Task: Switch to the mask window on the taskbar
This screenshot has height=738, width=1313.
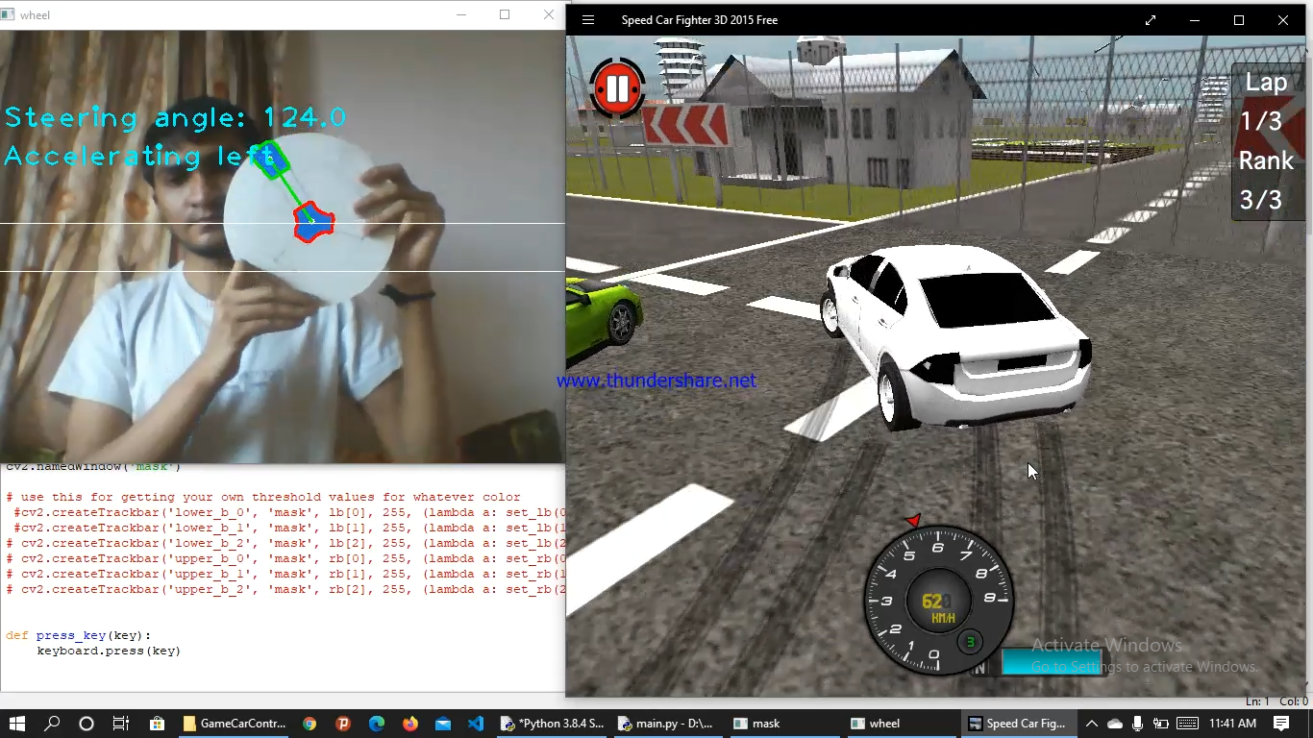Action: point(783,724)
